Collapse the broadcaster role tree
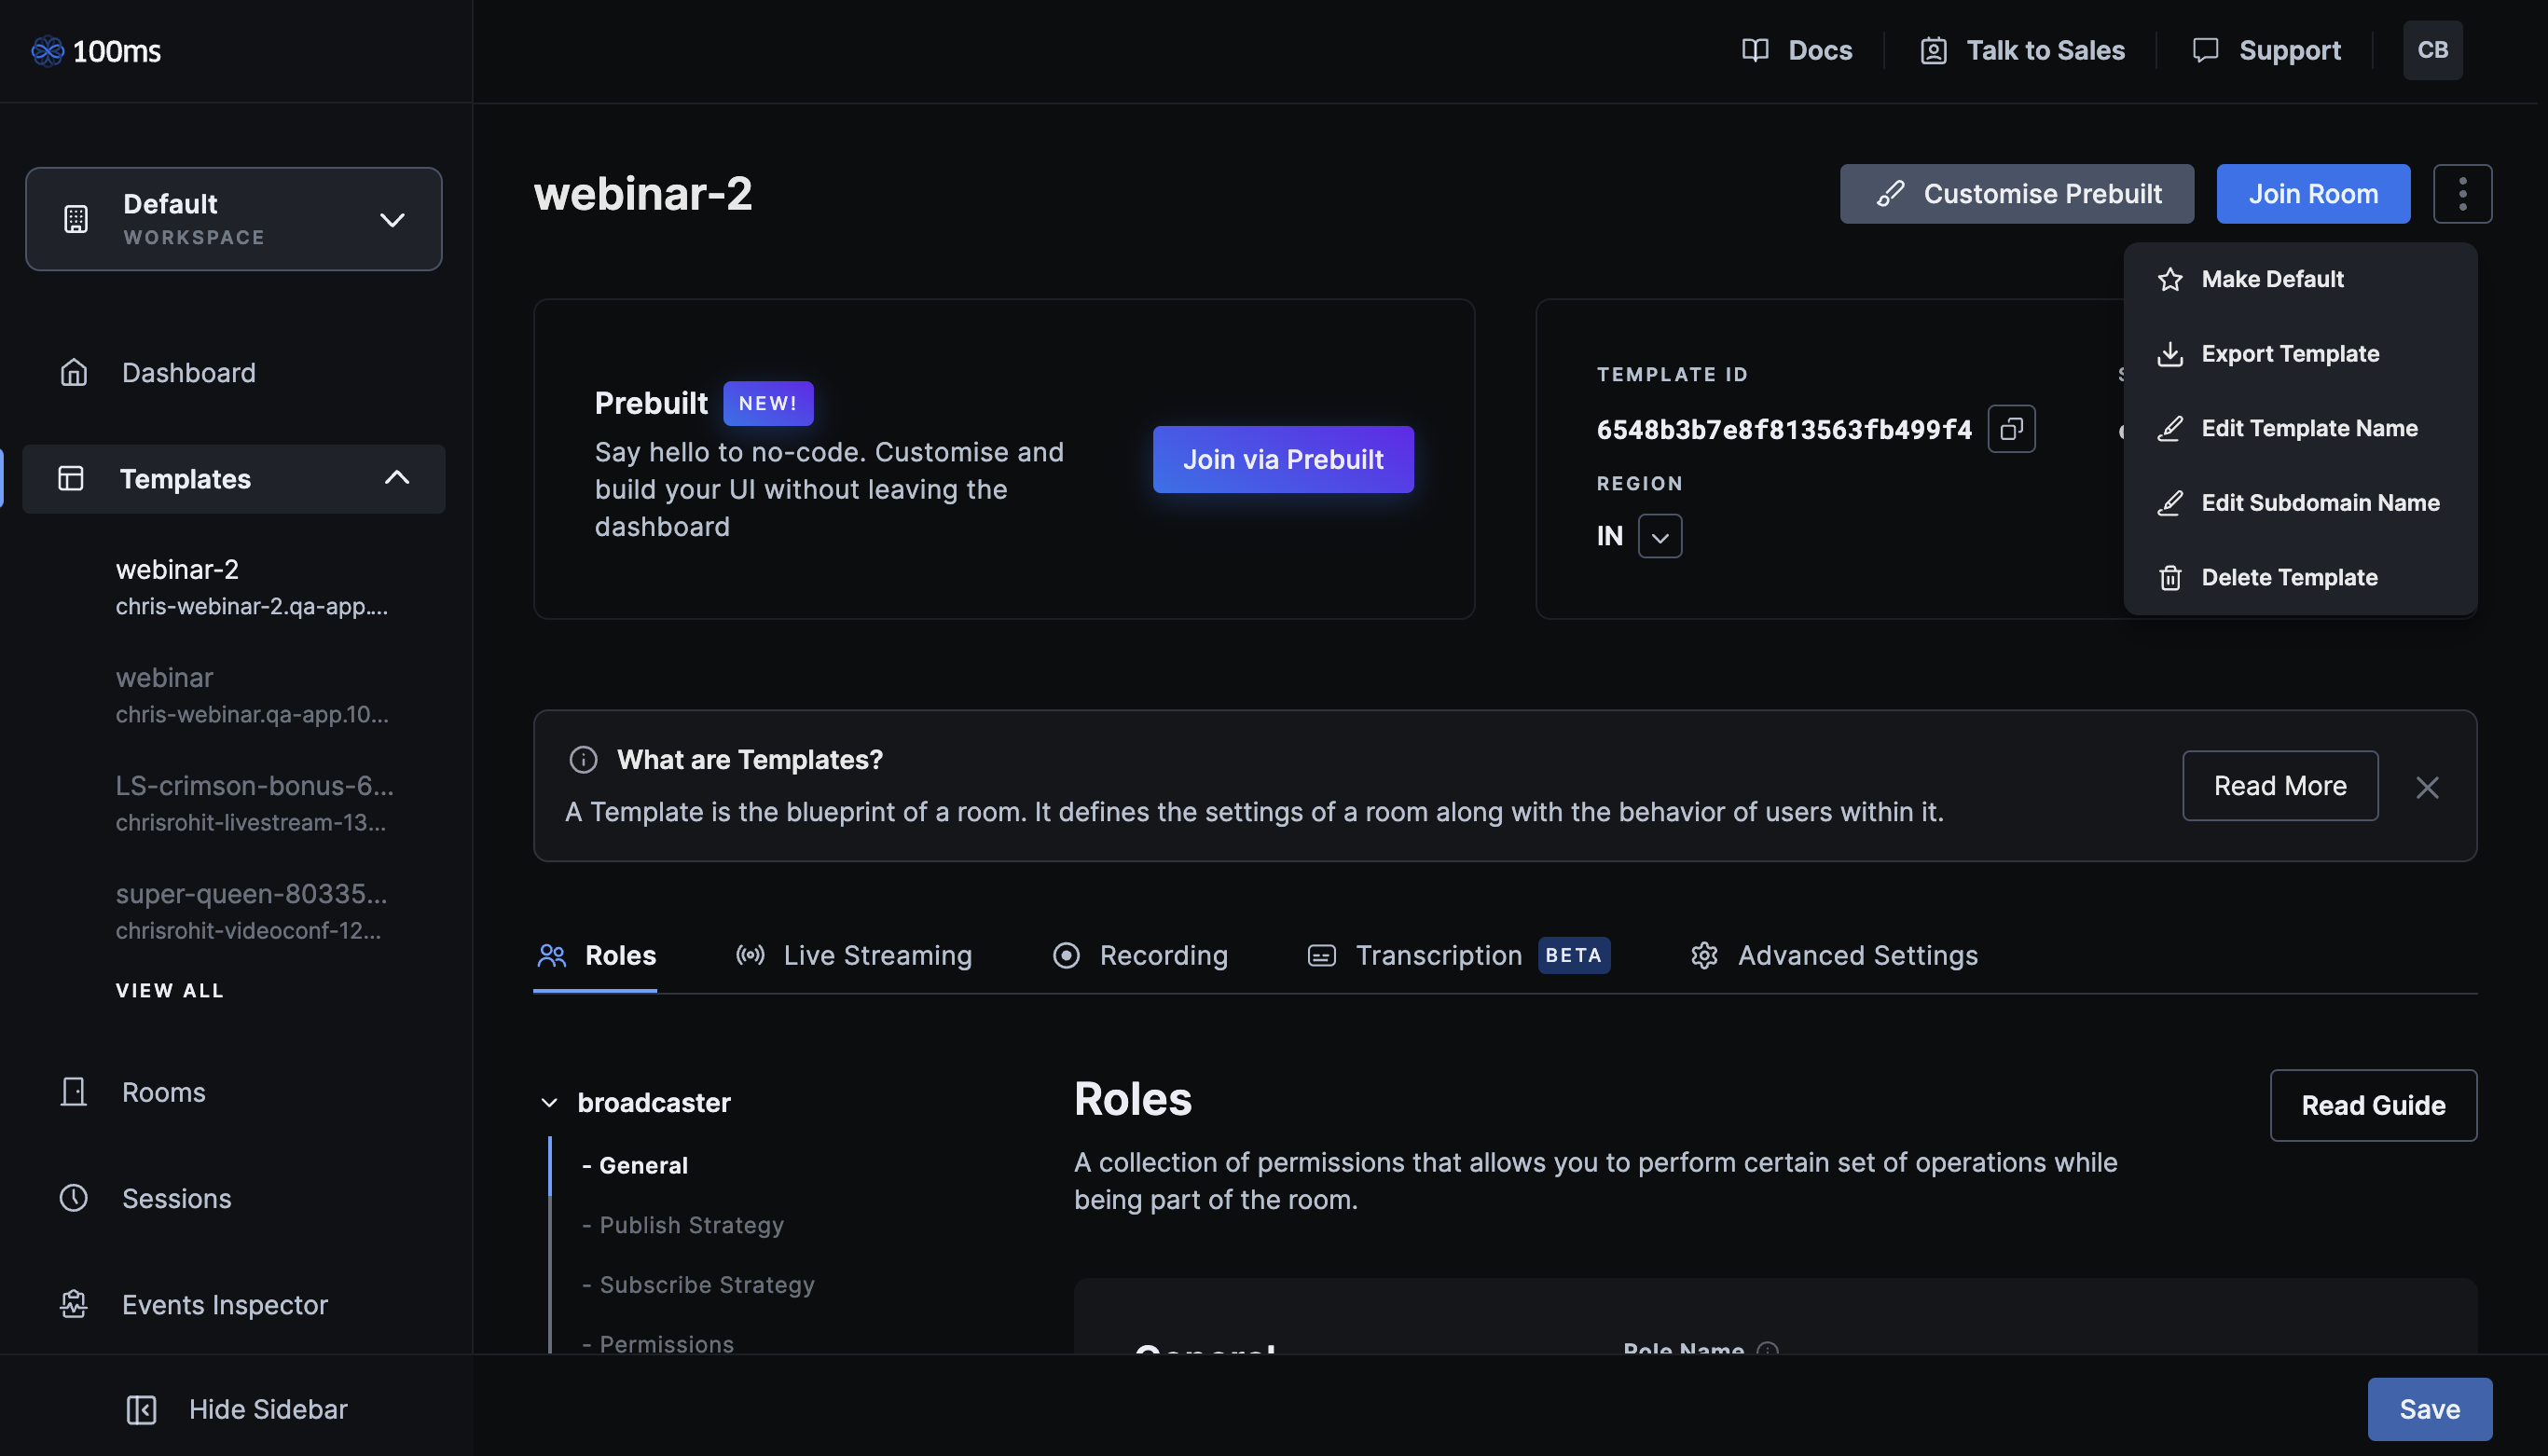 click(549, 1103)
